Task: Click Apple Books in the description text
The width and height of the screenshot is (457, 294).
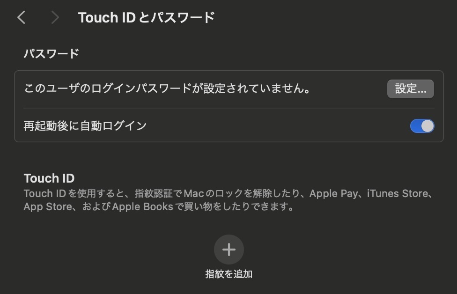Action: click(x=142, y=206)
